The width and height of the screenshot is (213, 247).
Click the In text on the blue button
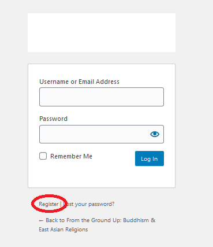pyautogui.click(x=155, y=159)
